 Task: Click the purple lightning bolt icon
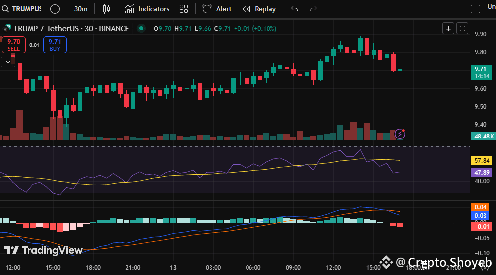coord(400,134)
